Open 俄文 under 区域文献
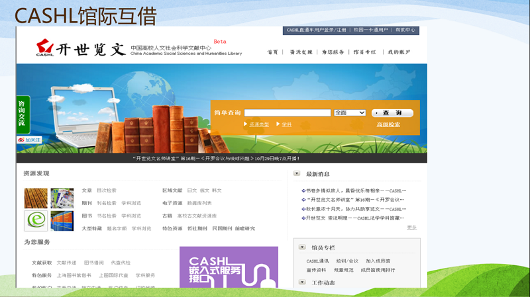The height and width of the screenshot is (297, 530). [205, 191]
